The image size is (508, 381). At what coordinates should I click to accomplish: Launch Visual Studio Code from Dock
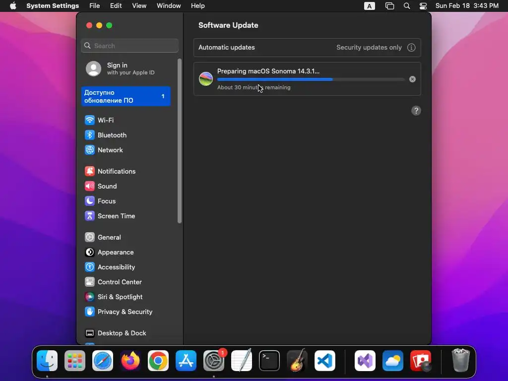coord(325,361)
